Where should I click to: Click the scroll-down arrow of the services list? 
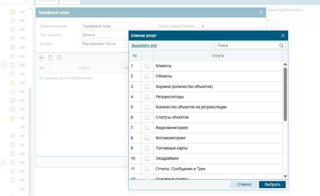[285, 176]
